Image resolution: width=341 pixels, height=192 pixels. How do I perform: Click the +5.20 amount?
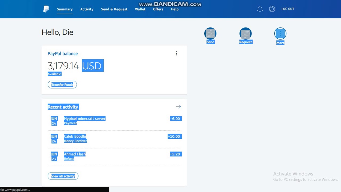coord(176,154)
